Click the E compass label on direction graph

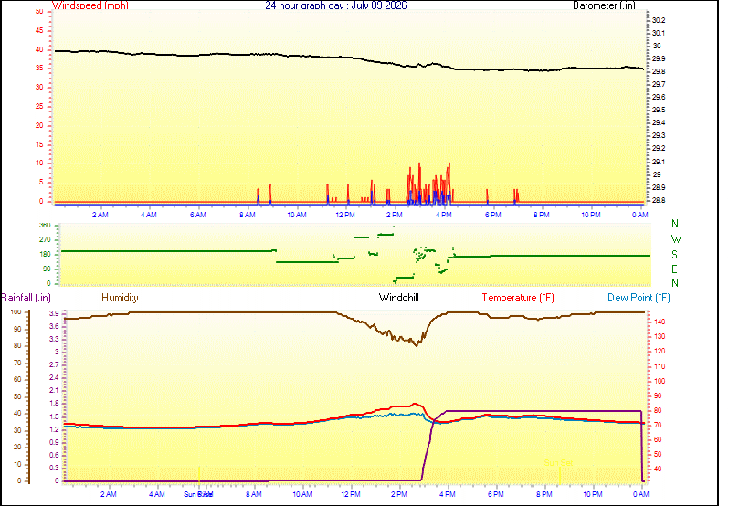[x=674, y=269]
